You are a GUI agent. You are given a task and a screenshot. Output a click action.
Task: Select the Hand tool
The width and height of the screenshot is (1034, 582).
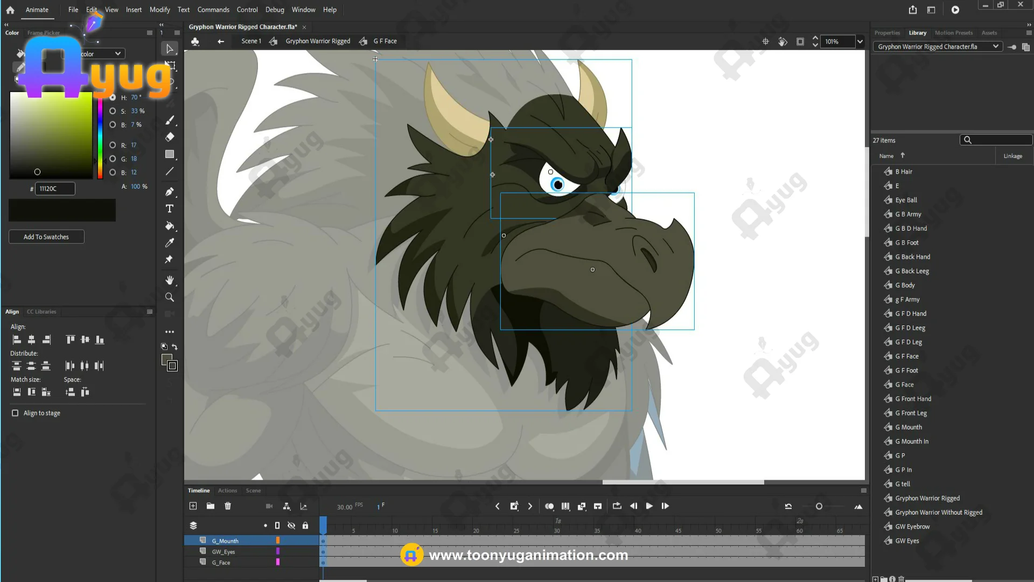pyautogui.click(x=170, y=280)
